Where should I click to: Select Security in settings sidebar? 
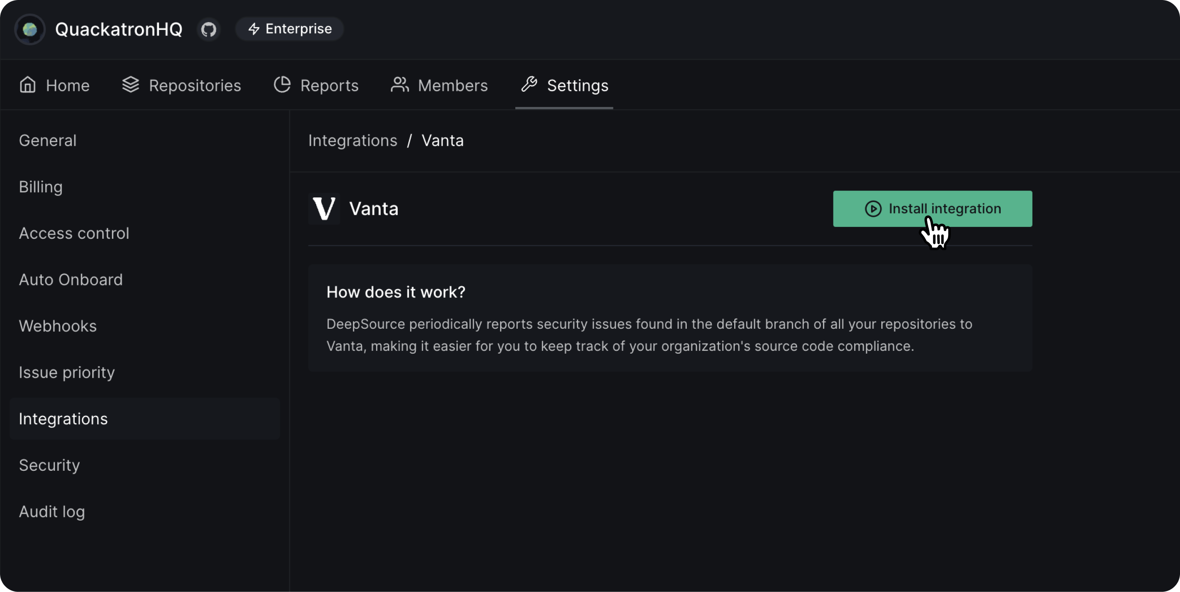coord(49,465)
